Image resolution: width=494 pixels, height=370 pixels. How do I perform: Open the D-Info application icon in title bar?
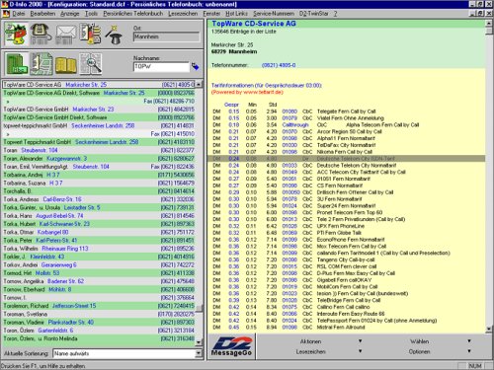pyautogui.click(x=4, y=4)
